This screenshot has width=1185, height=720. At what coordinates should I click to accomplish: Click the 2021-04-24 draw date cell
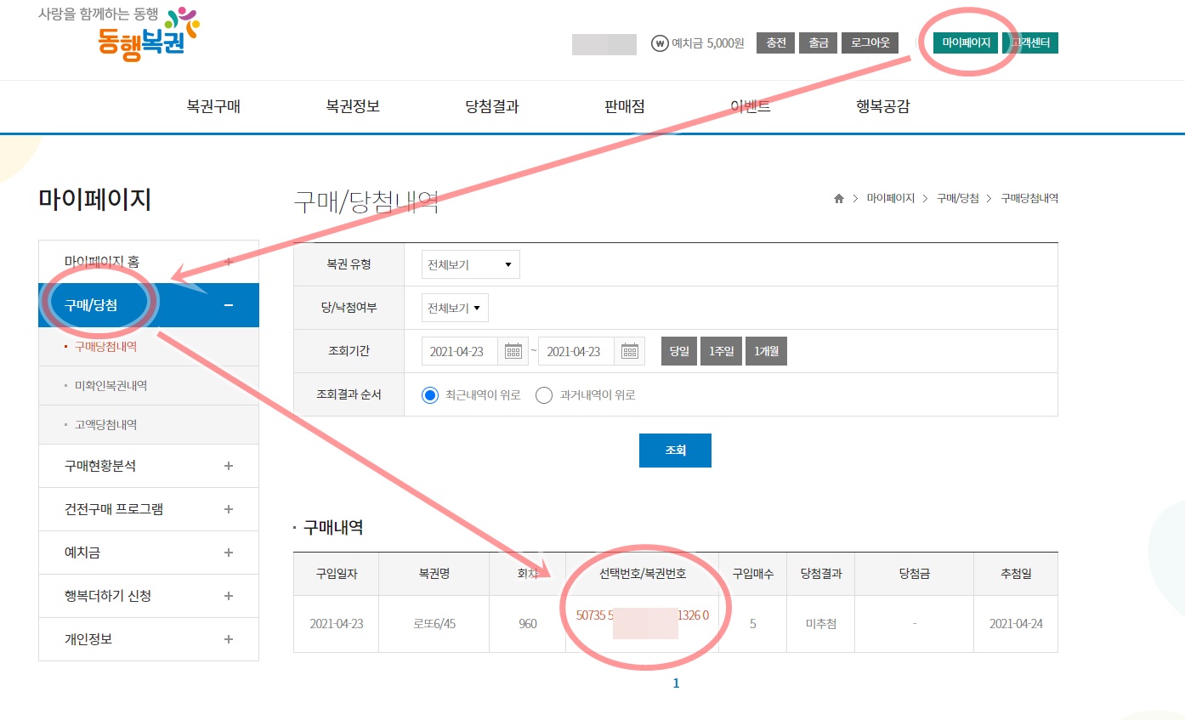coord(1016,624)
